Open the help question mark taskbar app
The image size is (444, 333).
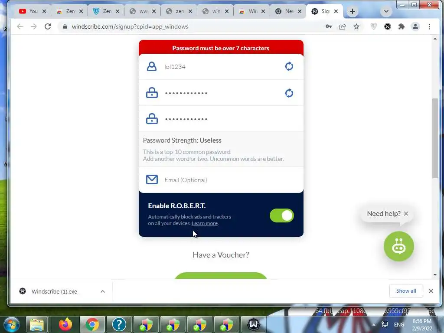pyautogui.click(x=119, y=324)
